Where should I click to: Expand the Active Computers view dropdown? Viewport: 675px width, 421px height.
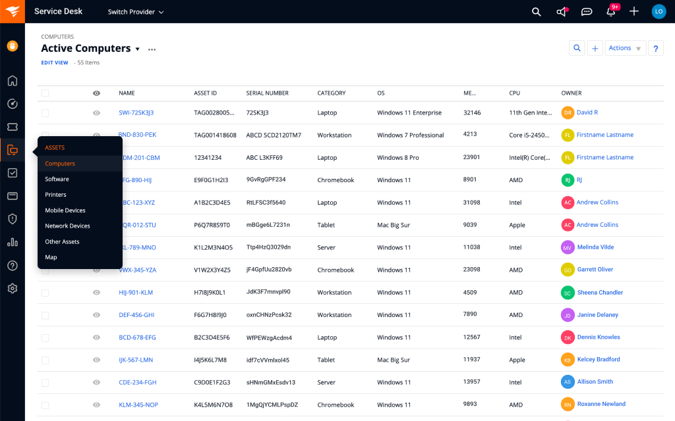pyautogui.click(x=138, y=49)
